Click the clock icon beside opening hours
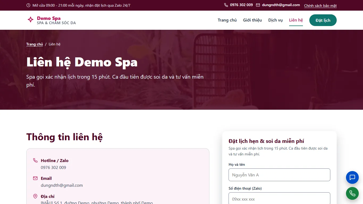The image size is (363, 204). 28,5
